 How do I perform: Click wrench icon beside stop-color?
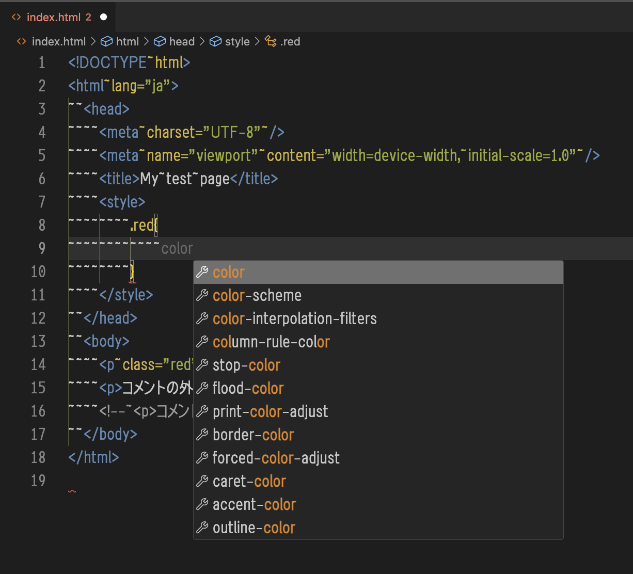click(202, 365)
